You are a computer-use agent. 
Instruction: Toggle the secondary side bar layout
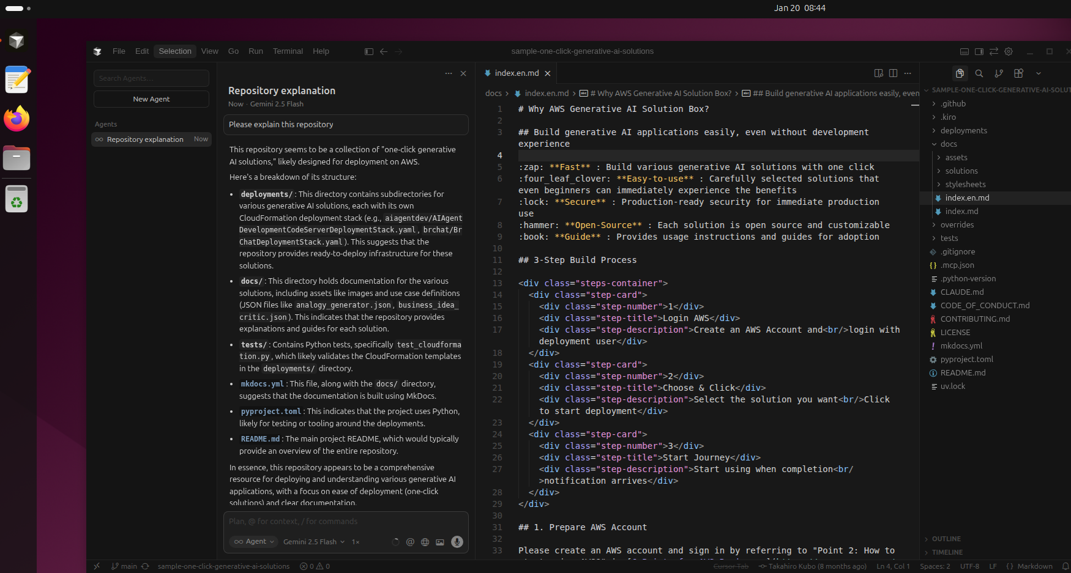pyautogui.click(x=979, y=51)
